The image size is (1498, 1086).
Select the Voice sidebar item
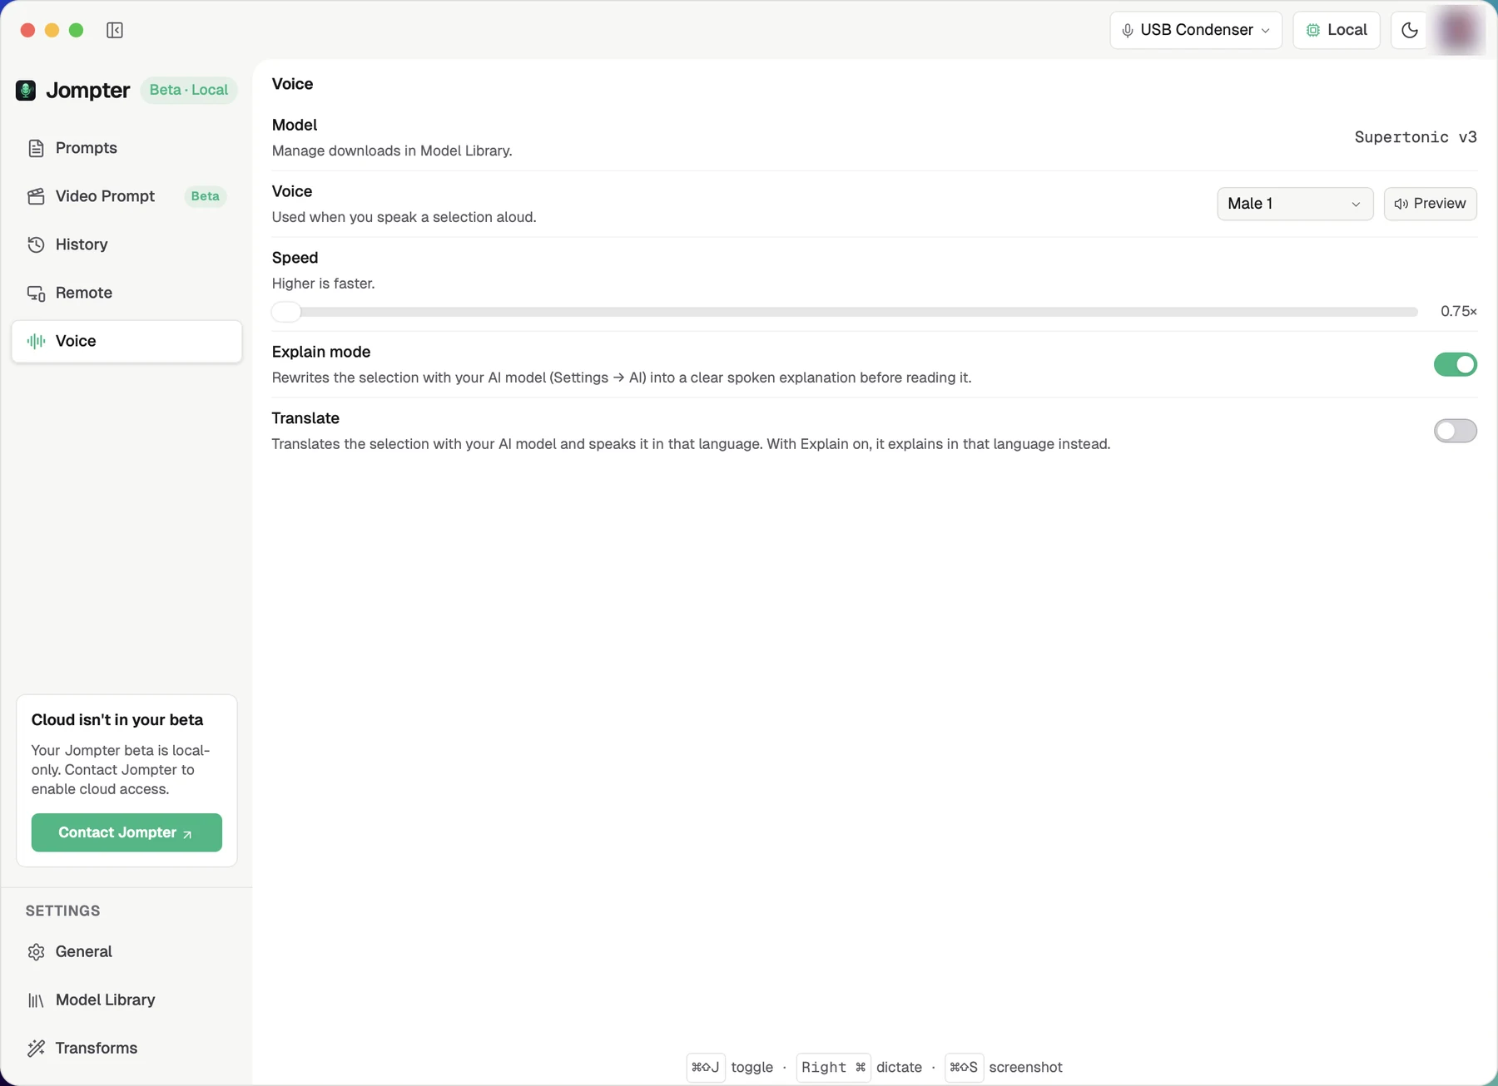pos(126,341)
